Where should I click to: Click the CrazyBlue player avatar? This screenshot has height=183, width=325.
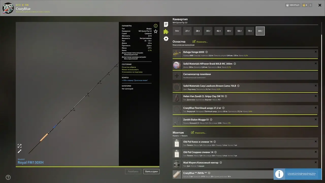(8, 8)
